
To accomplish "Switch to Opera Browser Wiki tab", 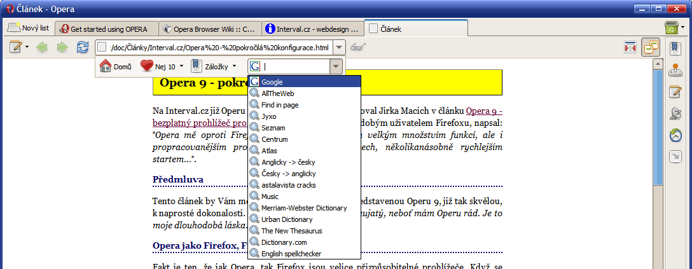I will point(210,29).
